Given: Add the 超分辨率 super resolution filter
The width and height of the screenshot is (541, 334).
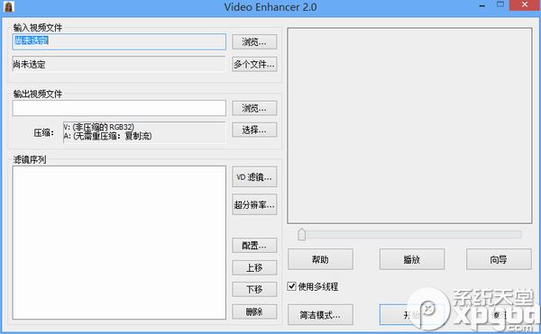Looking at the screenshot, I should (254, 204).
